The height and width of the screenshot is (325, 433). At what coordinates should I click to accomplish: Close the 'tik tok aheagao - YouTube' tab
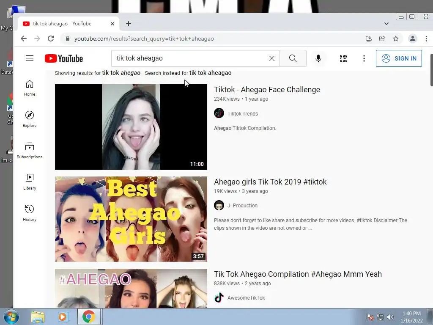tap(112, 24)
